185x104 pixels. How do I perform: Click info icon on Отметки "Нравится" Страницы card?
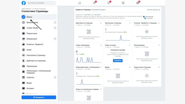tap(159, 23)
